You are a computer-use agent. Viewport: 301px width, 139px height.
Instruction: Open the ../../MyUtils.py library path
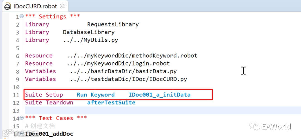pyautogui.click(x=91, y=40)
